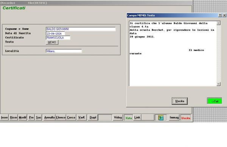Screen dimensions: 227x147
Task: Click the Annulla button
Action: (x=49, y=118)
